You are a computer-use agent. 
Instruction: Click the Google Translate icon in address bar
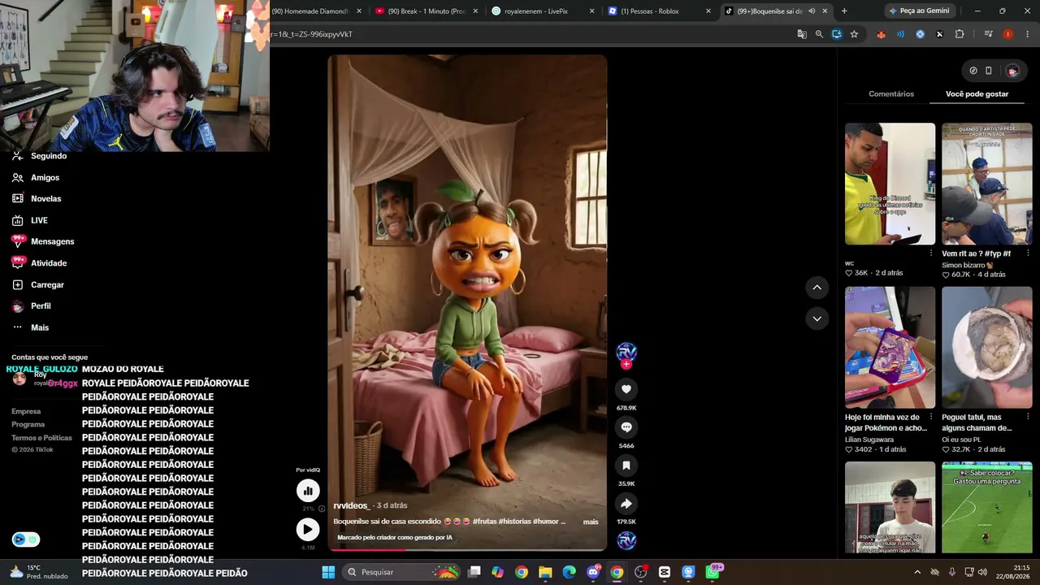point(802,34)
